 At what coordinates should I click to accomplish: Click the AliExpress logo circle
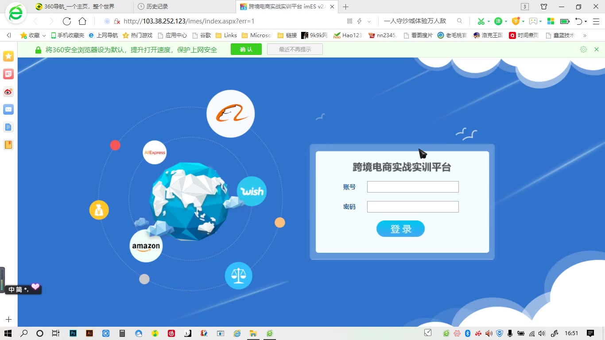click(155, 152)
